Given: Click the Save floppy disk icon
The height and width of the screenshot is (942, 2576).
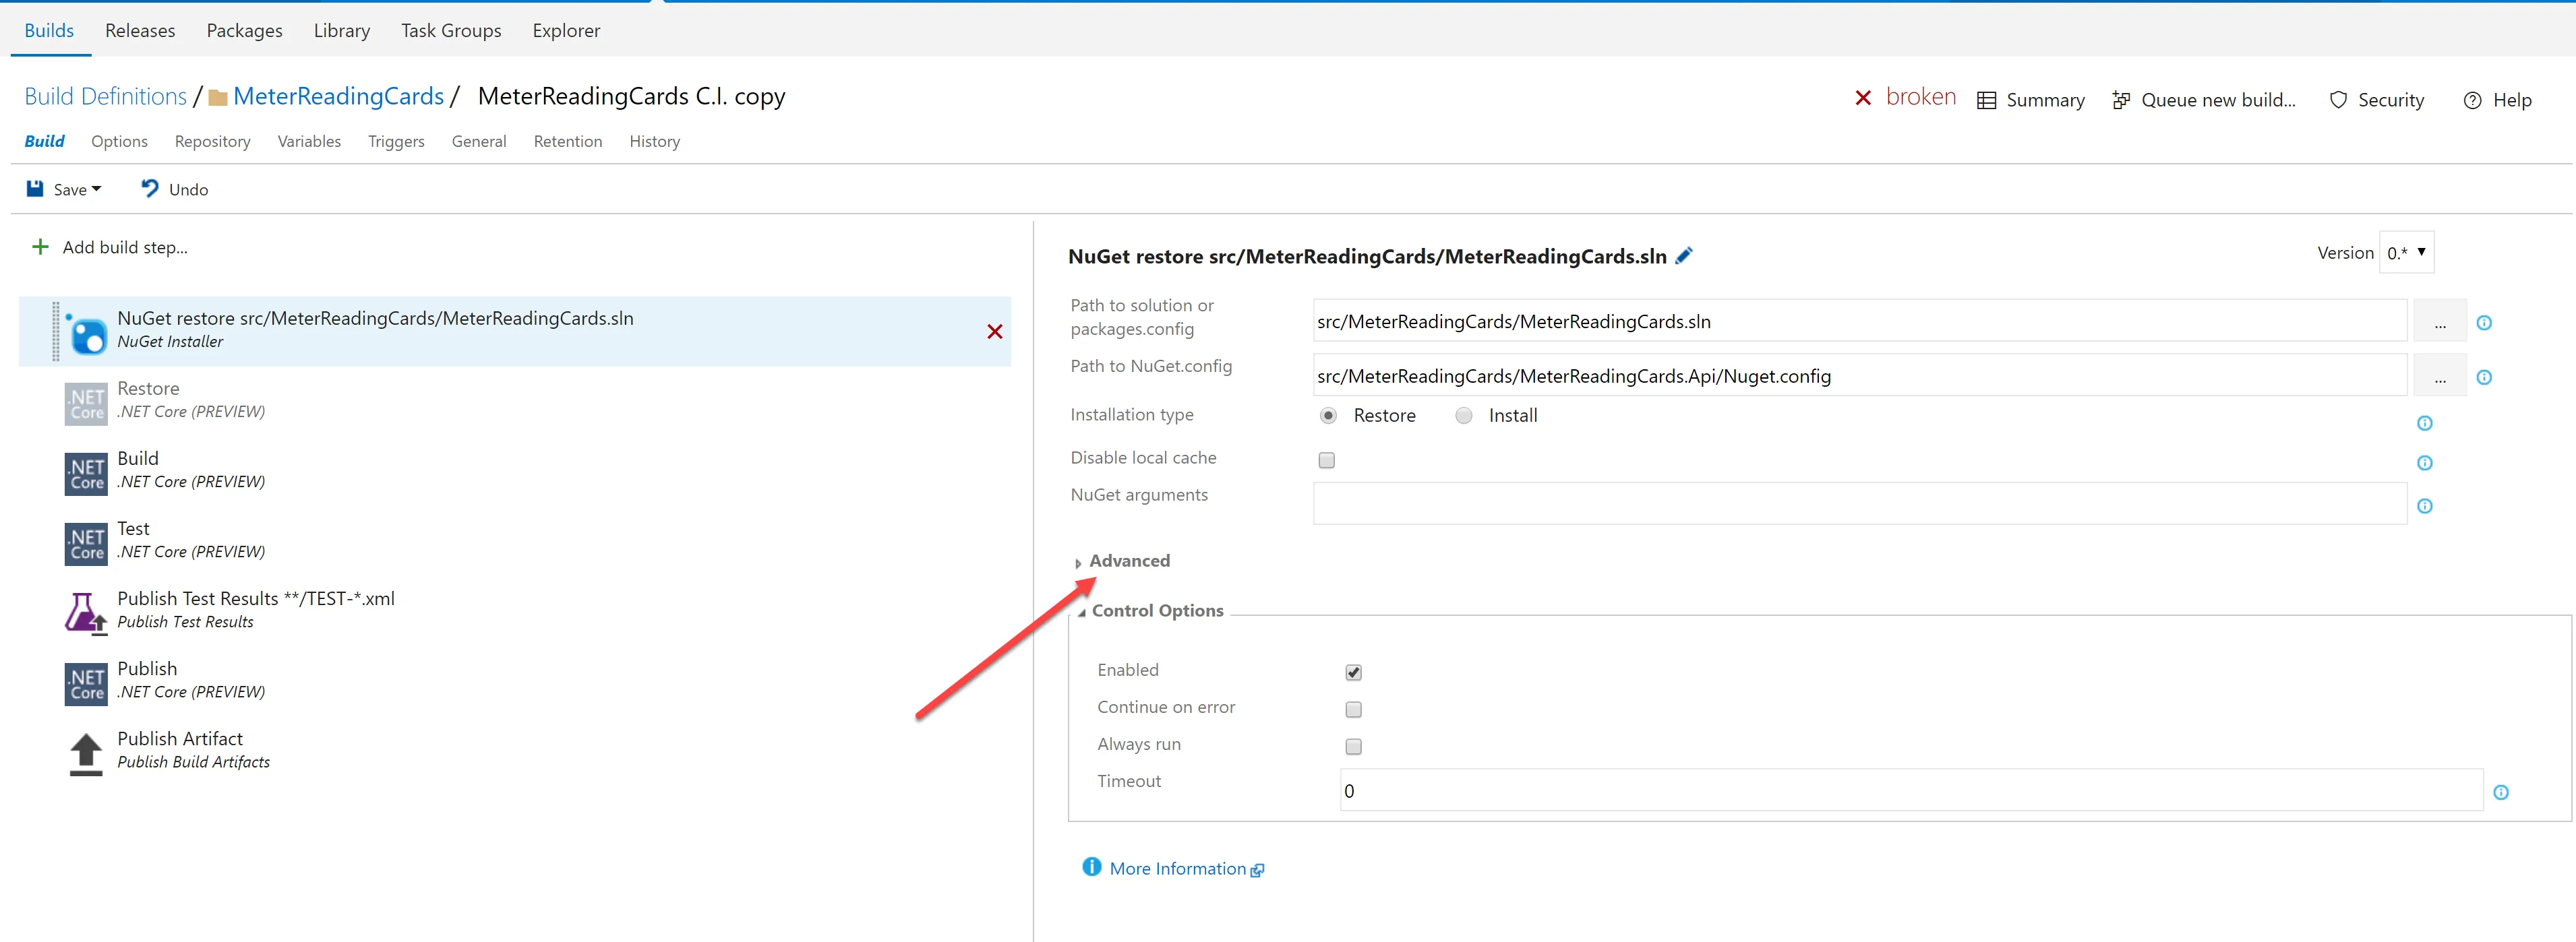Looking at the screenshot, I should tap(35, 189).
